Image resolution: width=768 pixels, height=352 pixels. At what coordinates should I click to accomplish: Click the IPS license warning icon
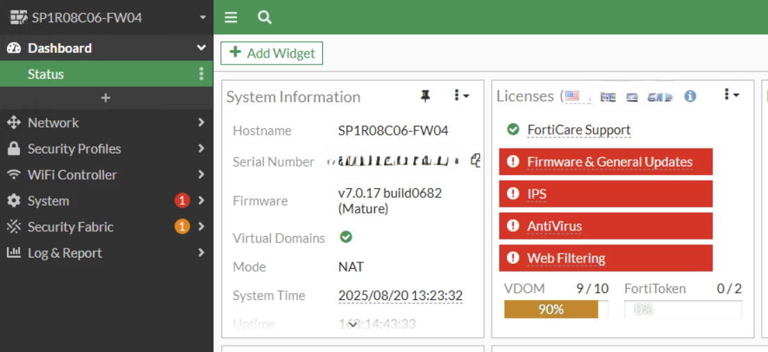513,194
